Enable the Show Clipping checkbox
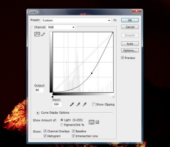Image resolution: width=170 pixels, height=147 pixels. [x=94, y=104]
